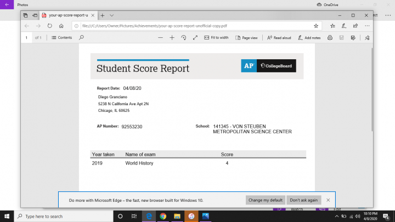Click the AP Number 92553230
395x222 pixels.
132,127
